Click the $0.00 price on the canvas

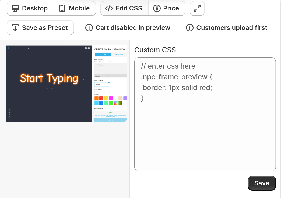[87, 48]
